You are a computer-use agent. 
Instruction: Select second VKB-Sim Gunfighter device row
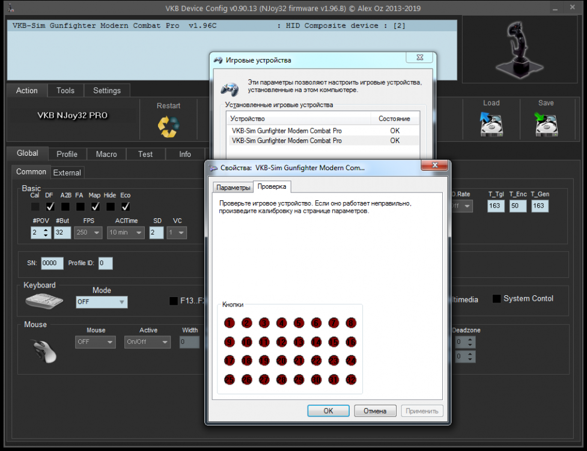pos(287,140)
